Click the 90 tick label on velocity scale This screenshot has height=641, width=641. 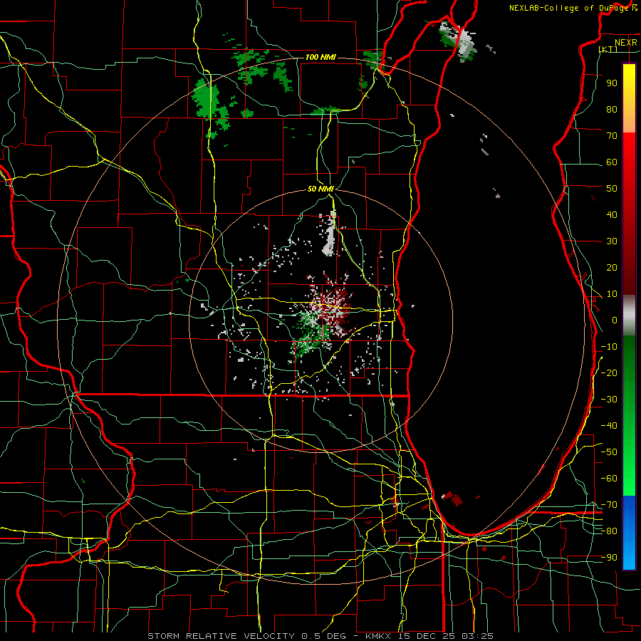612,83
